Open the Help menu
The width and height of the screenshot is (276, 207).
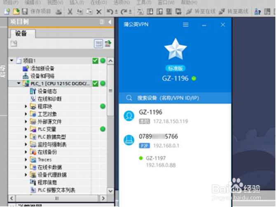[x=189, y=2]
